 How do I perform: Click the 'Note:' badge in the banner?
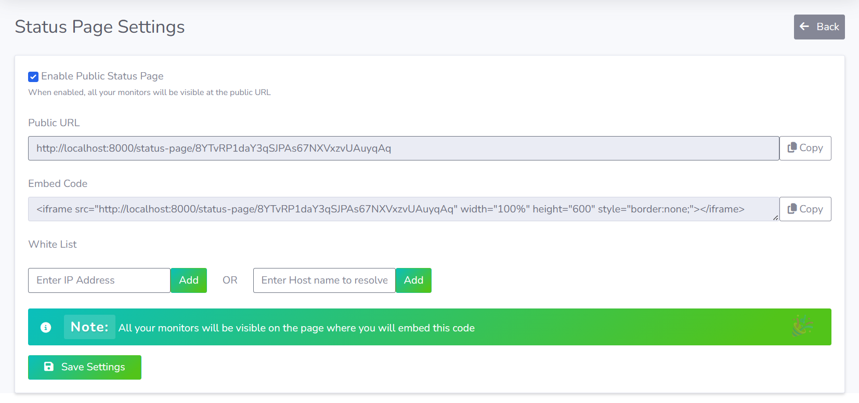point(89,327)
